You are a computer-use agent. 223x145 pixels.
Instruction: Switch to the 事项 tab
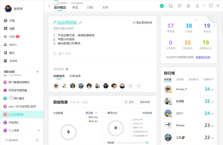click(75, 7)
